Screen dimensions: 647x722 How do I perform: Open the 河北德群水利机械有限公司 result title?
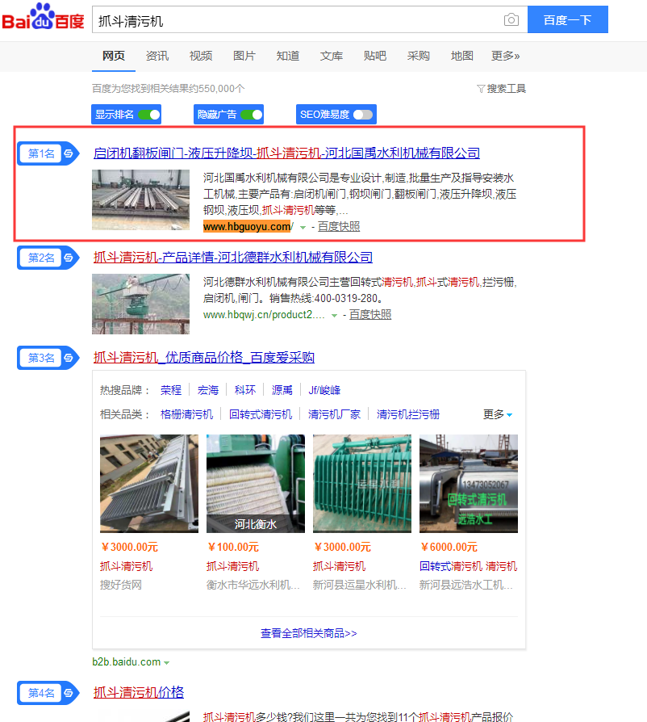(233, 257)
